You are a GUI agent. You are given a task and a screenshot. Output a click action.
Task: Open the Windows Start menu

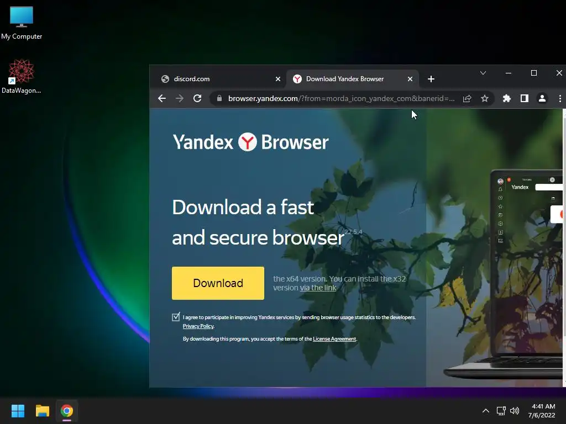click(18, 411)
